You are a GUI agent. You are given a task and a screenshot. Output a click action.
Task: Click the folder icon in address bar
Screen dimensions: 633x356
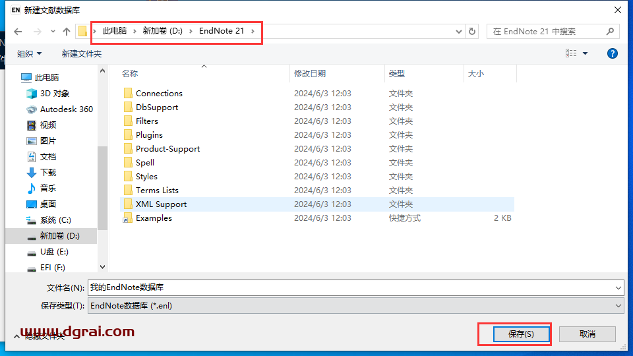click(x=82, y=31)
